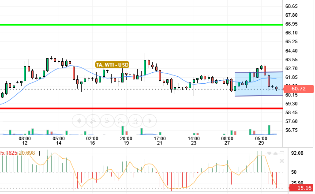Remove the indicator pane with X icon
The image size is (315, 194).
pos(282,161)
